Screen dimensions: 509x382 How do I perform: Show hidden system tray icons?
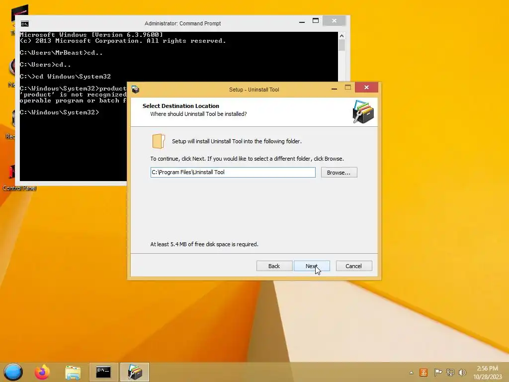click(411, 373)
